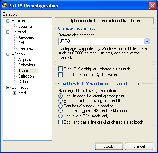Open the SSH category
The height and width of the screenshot is (153, 158).
[22, 93]
